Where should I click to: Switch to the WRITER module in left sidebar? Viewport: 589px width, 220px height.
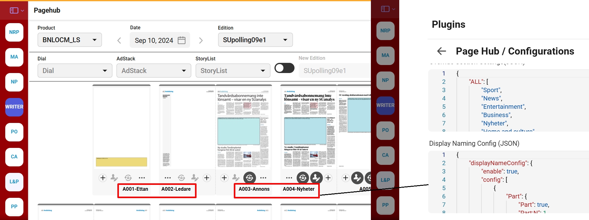click(x=14, y=107)
